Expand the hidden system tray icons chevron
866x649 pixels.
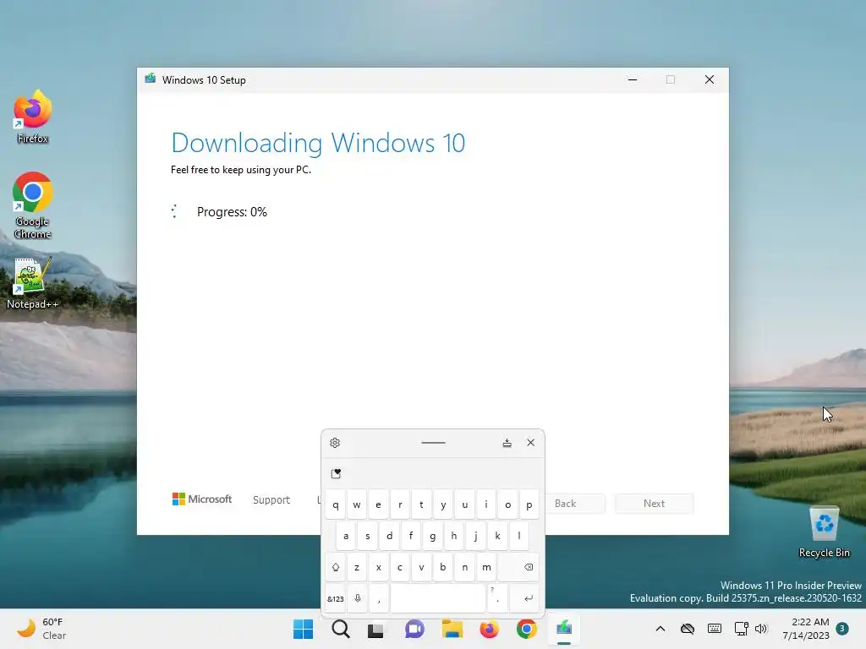(660, 629)
